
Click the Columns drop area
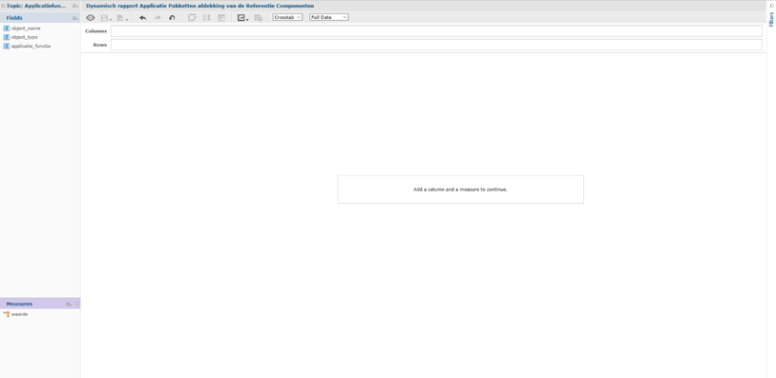click(x=436, y=31)
